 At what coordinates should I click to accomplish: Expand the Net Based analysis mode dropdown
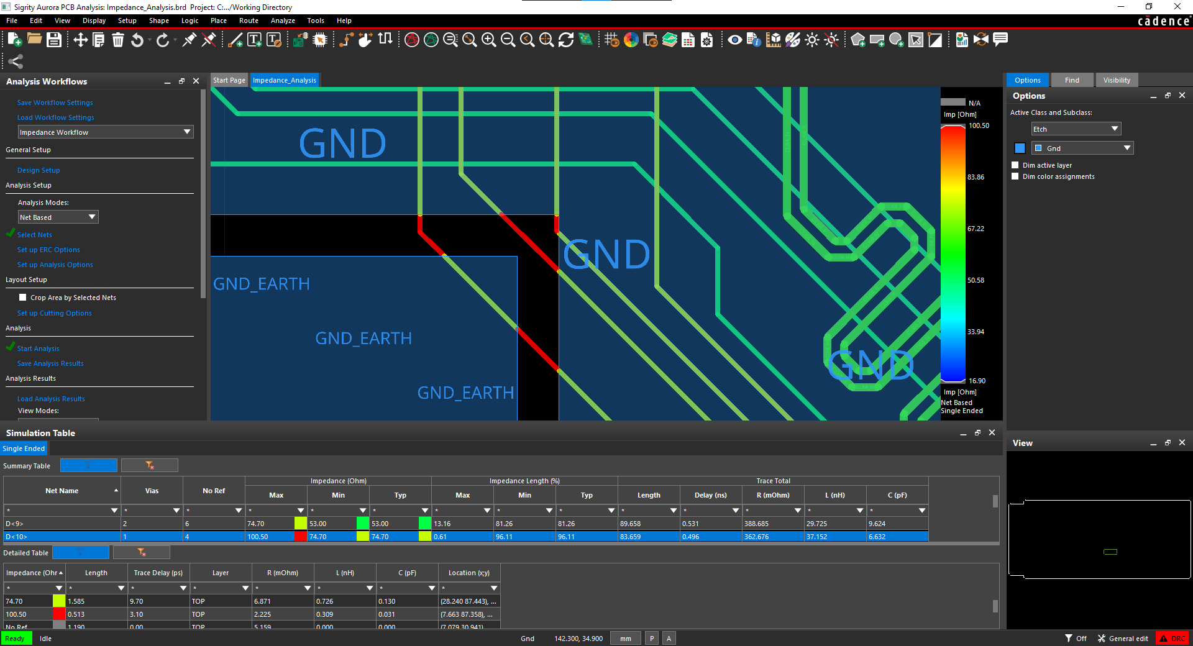point(58,217)
